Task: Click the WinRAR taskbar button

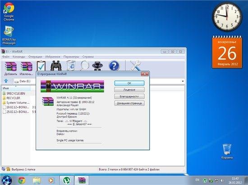Action: (82, 181)
